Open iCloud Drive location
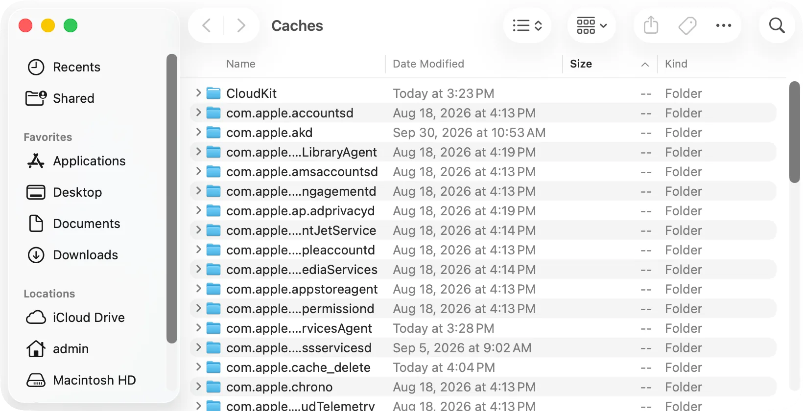Image resolution: width=803 pixels, height=411 pixels. coord(88,318)
